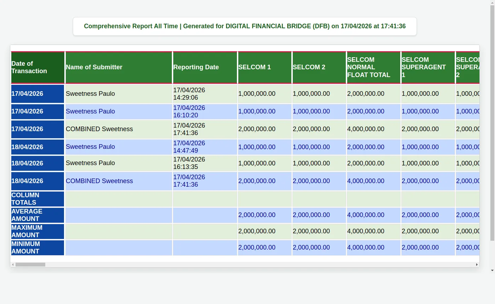Click the SELCOM NORMAL FLOAT TOTAL header
The height and width of the screenshot is (304, 495).
tap(374, 67)
